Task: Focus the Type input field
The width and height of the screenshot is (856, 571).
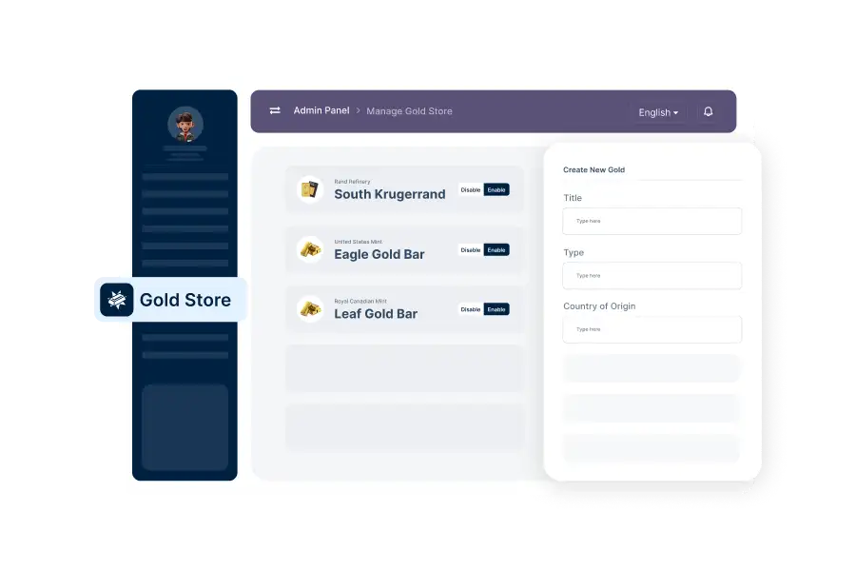Action: [652, 275]
